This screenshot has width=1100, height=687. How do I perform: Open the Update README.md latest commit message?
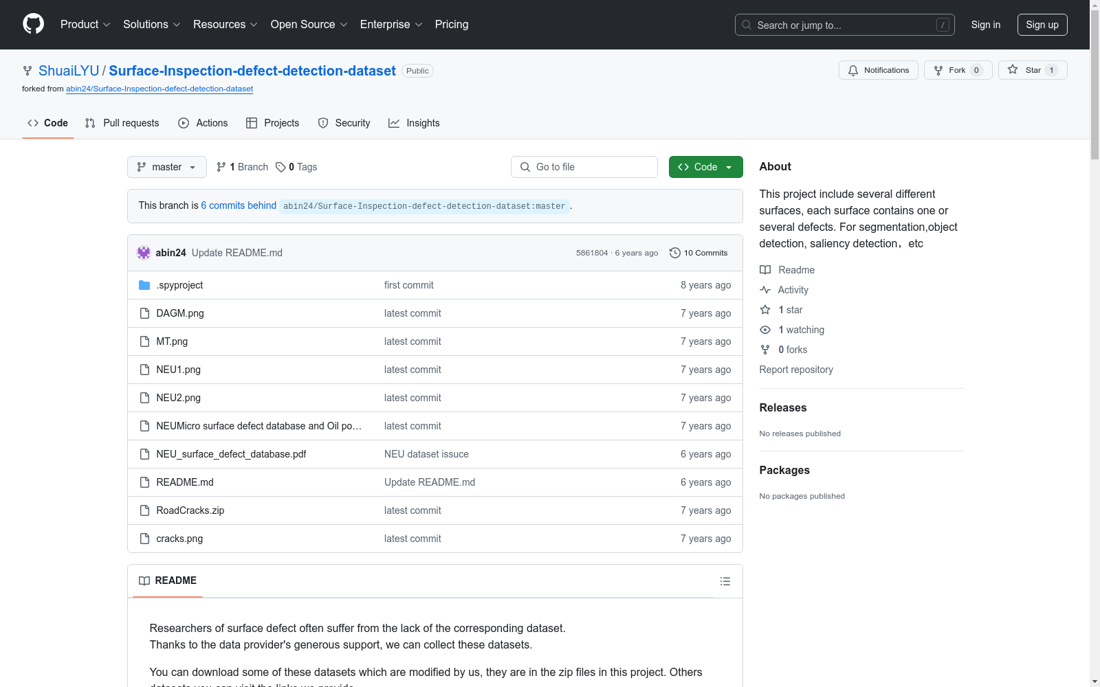(x=237, y=253)
